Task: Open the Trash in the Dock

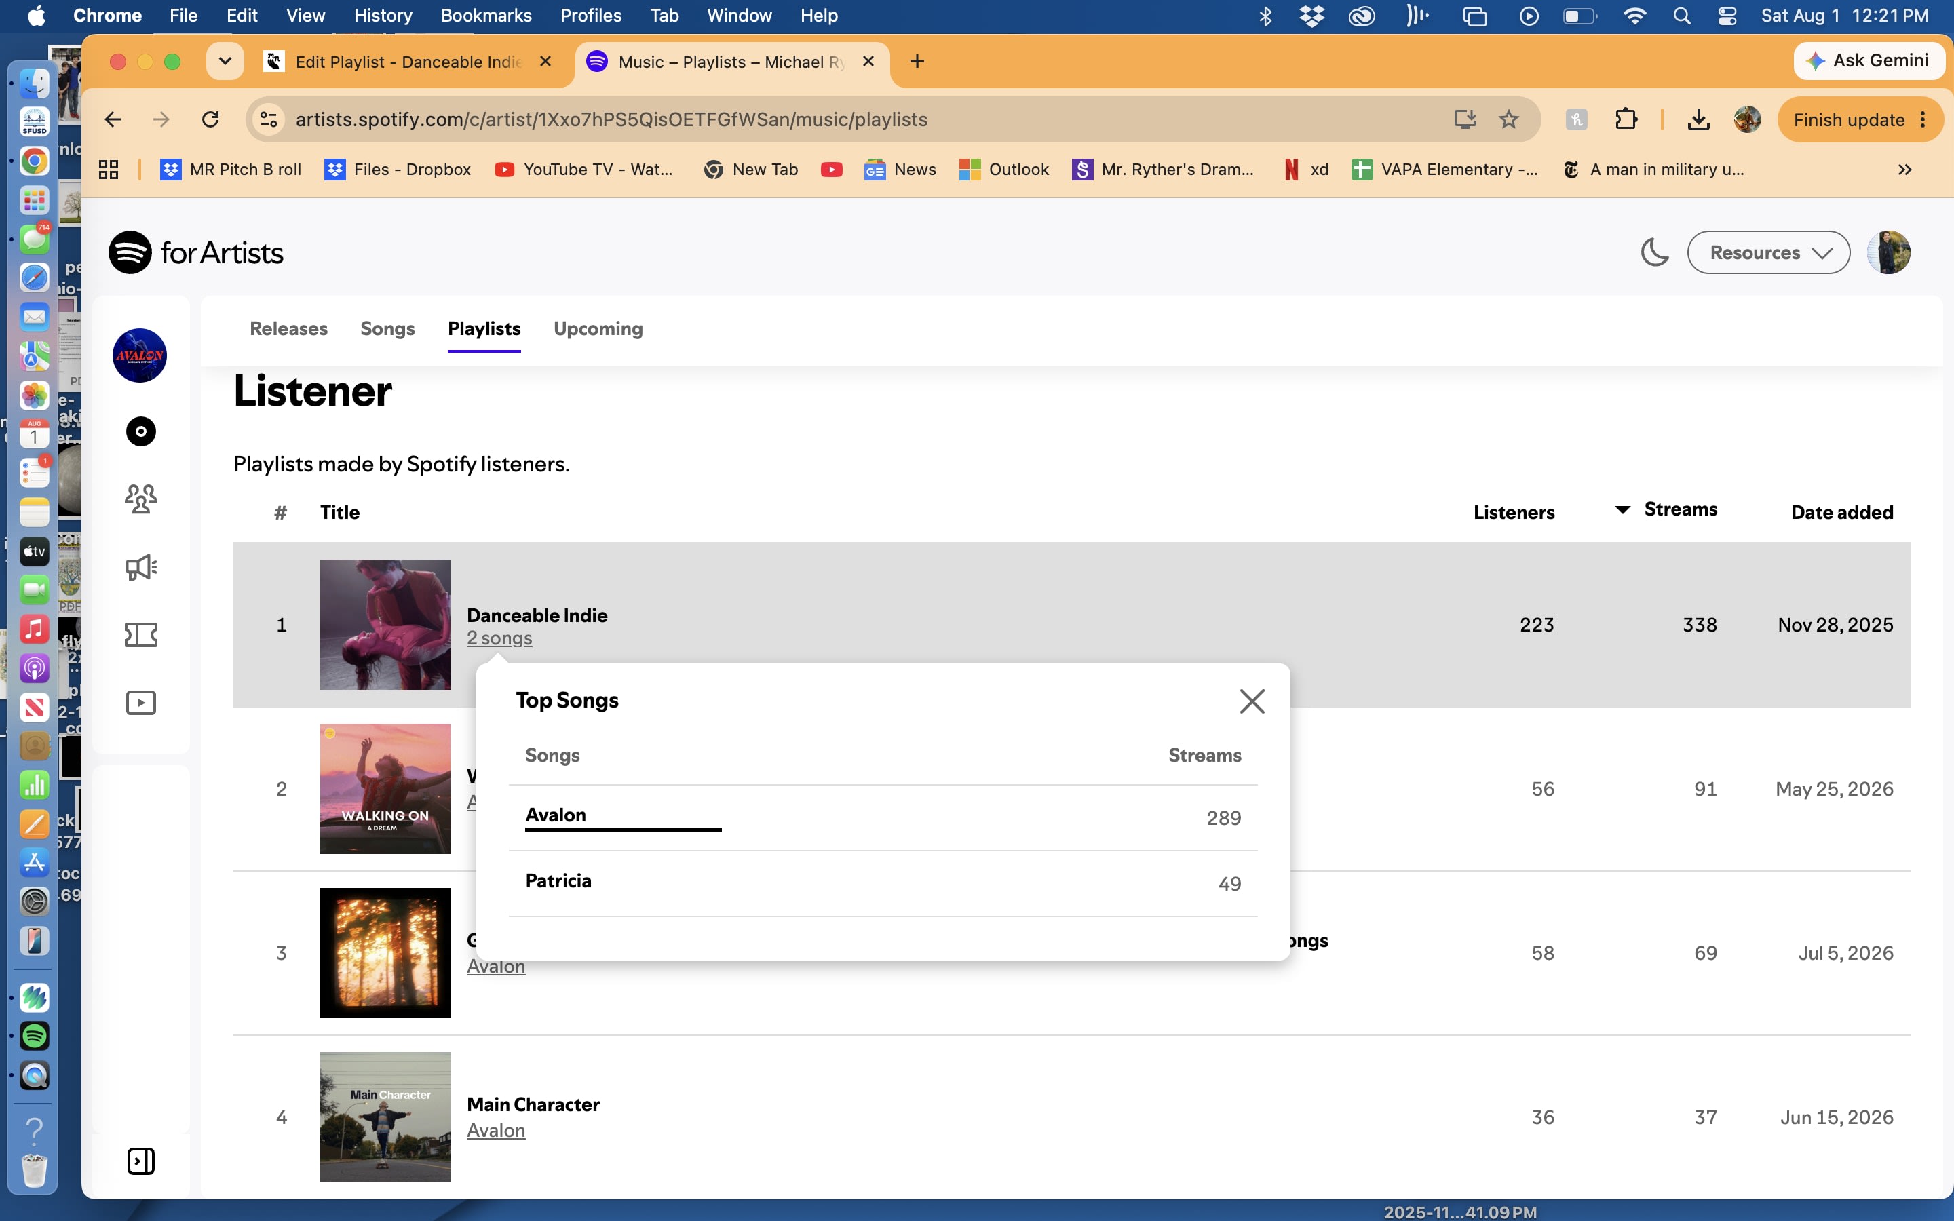Action: coord(34,1170)
